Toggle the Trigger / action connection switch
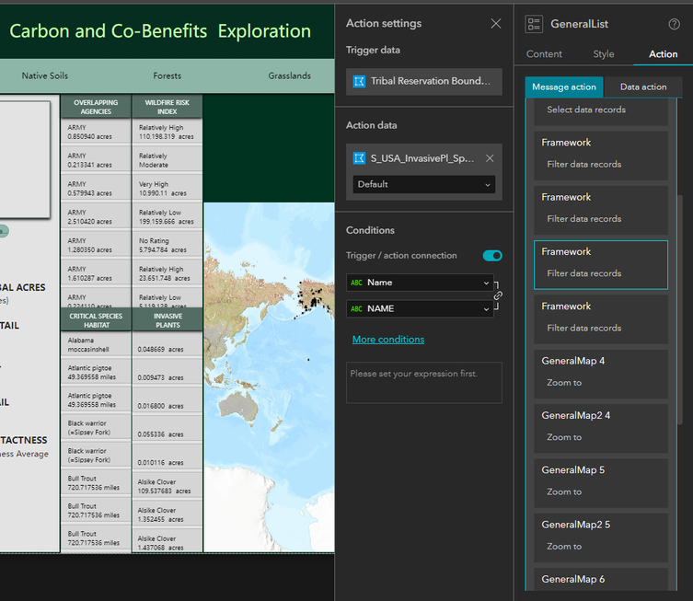This screenshot has height=601, width=693. click(492, 256)
